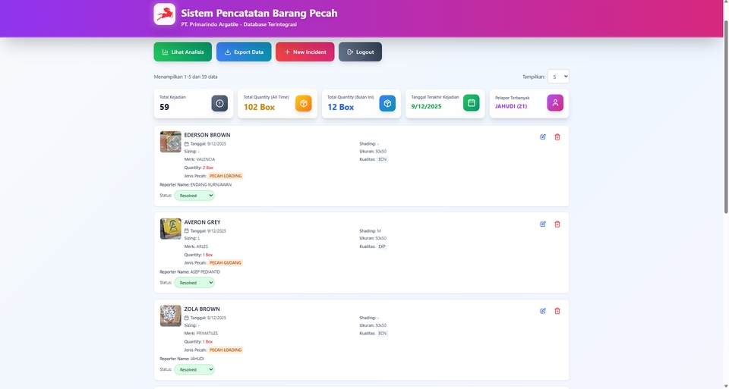Click edit pencil for ZOLA BROWN

point(543,311)
